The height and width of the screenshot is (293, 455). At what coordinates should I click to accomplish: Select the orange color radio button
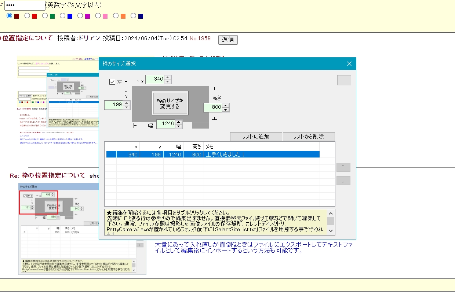coord(116,16)
